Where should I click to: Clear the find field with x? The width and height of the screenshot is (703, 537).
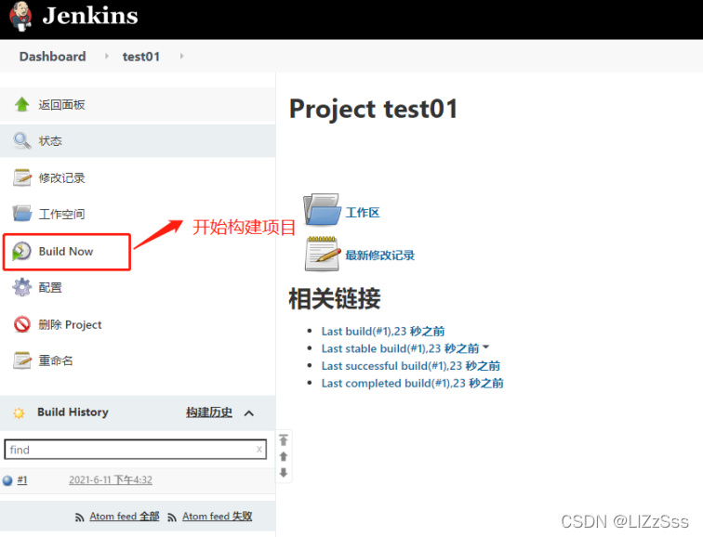[259, 450]
